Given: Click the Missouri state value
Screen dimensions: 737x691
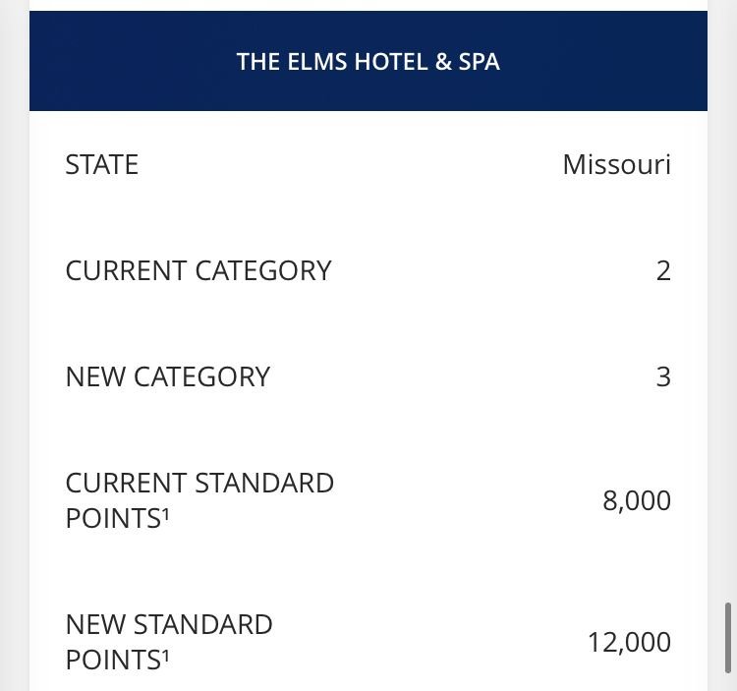Looking at the screenshot, I should point(616,164).
